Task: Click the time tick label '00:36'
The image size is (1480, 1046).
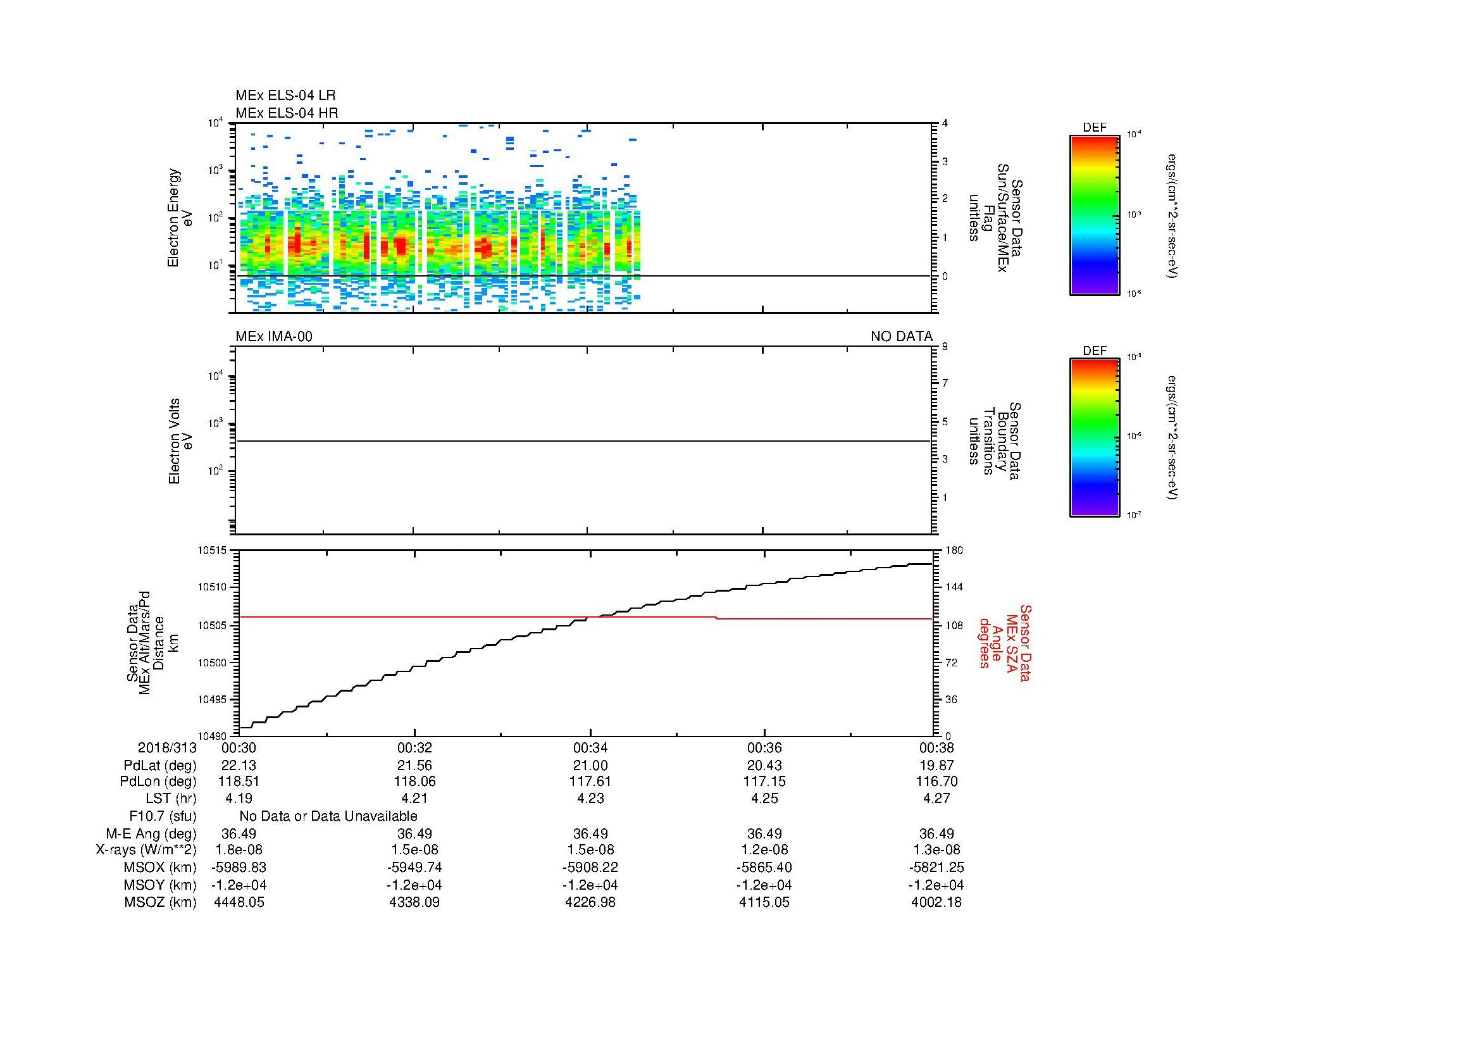Action: [x=764, y=747]
